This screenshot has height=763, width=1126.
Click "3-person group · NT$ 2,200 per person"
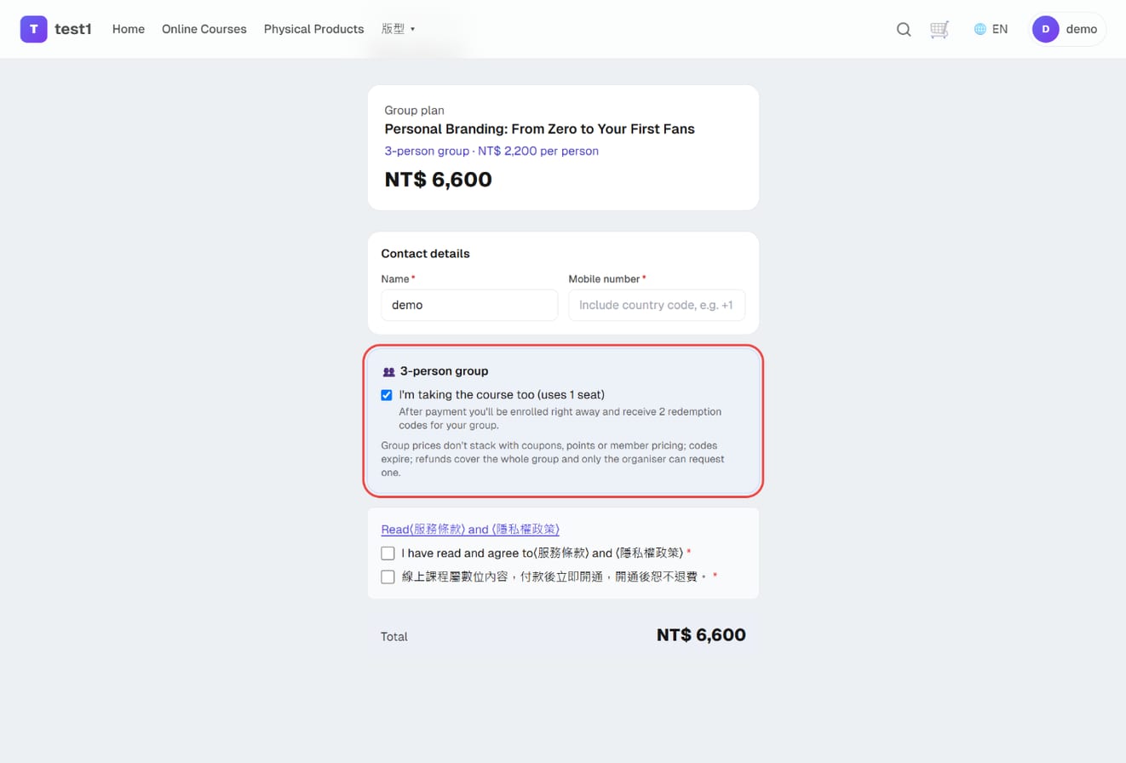tap(491, 151)
